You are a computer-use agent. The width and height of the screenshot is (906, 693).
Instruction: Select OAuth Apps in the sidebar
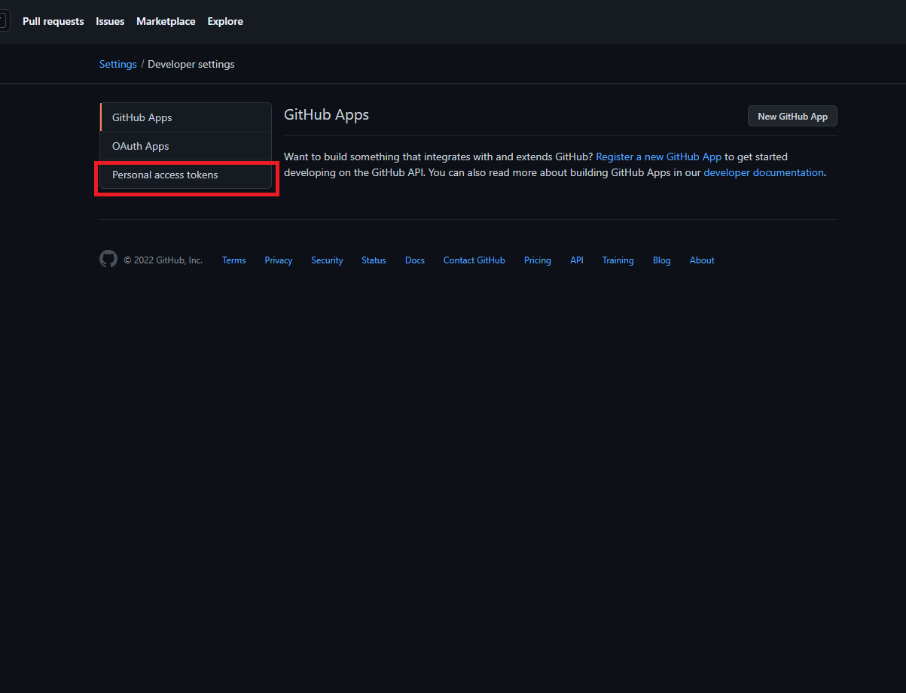185,146
